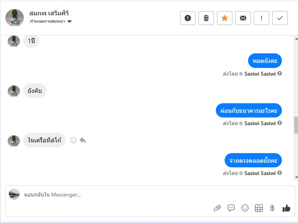Toggle the orange star follow-up marker
This screenshot has height=223, width=298.
(225, 18)
